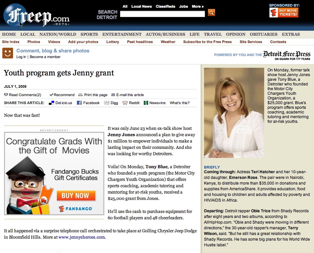Click the Read Comments speech bubble icon
The width and height of the screenshot is (314, 253).
coord(6,95)
